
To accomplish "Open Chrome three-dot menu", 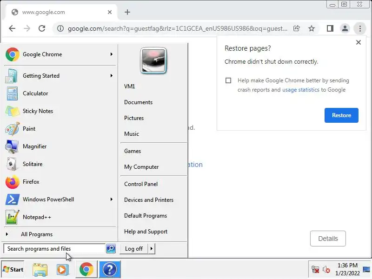I will tap(360, 28).
